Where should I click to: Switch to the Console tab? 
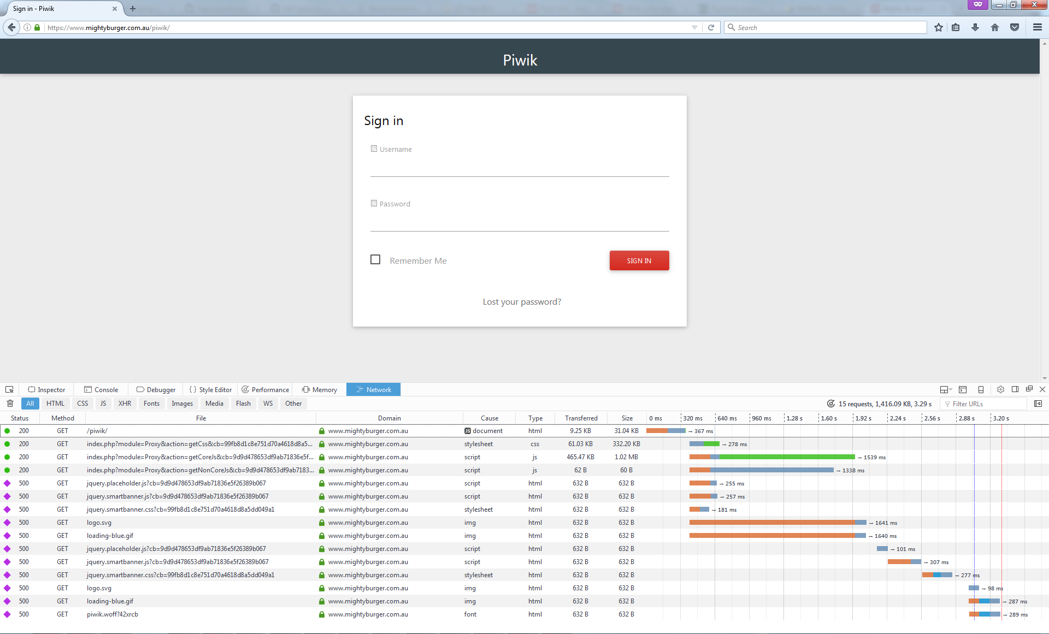101,389
